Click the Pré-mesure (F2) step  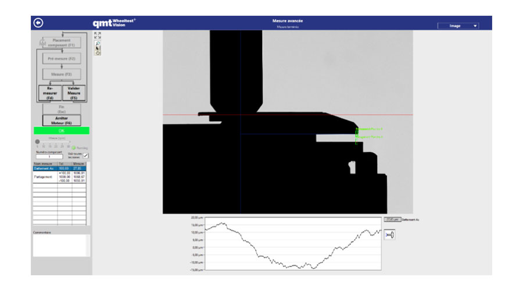pos(61,58)
